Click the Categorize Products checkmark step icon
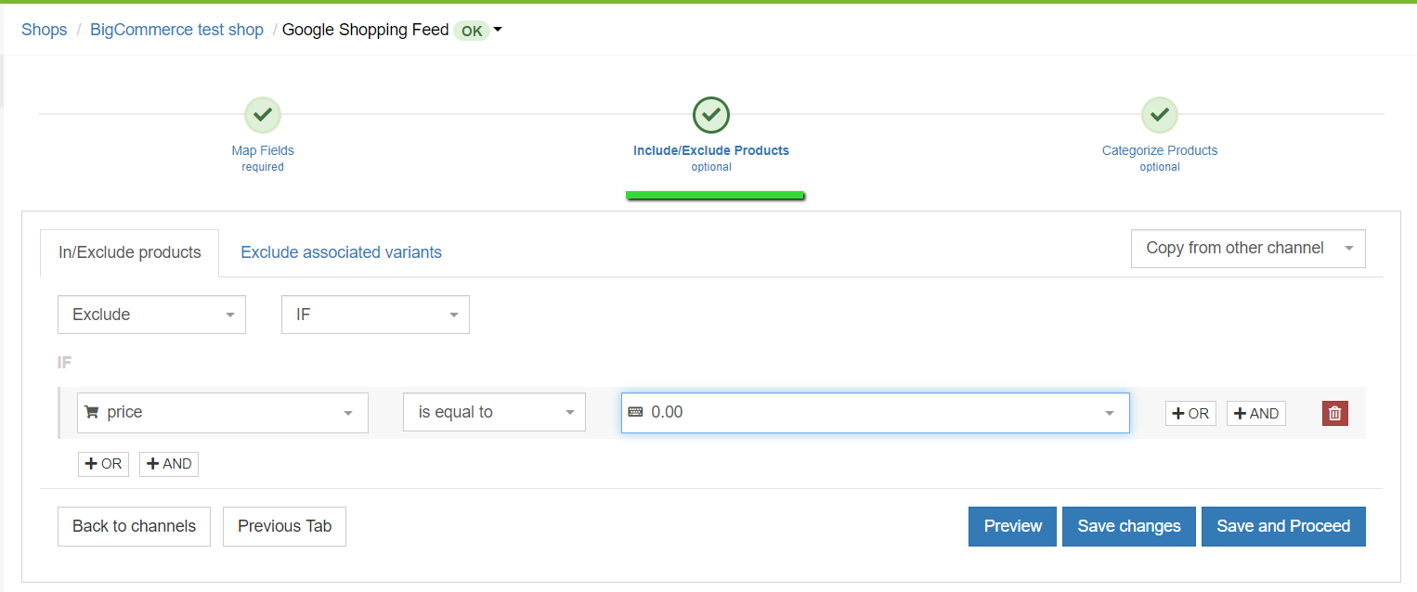 (1159, 115)
